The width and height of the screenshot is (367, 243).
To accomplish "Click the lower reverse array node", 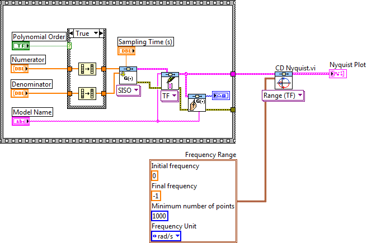I will pos(87,93).
